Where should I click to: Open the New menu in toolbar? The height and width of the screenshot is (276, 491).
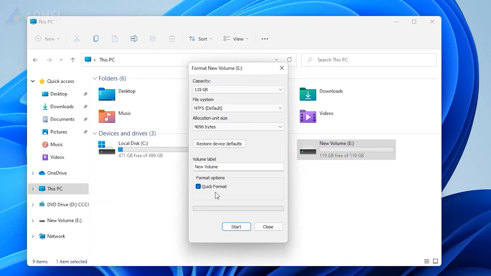click(48, 39)
